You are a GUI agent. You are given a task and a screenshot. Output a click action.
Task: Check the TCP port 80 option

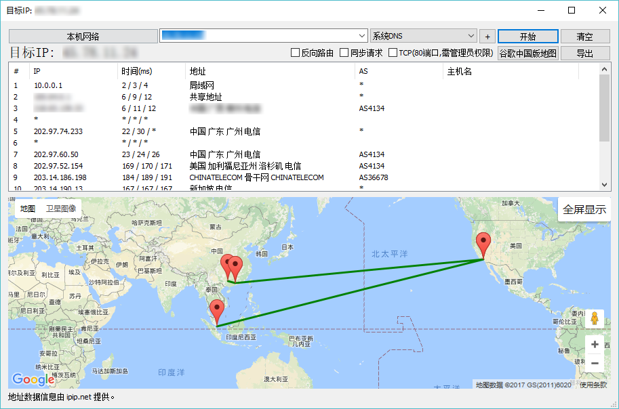[393, 53]
